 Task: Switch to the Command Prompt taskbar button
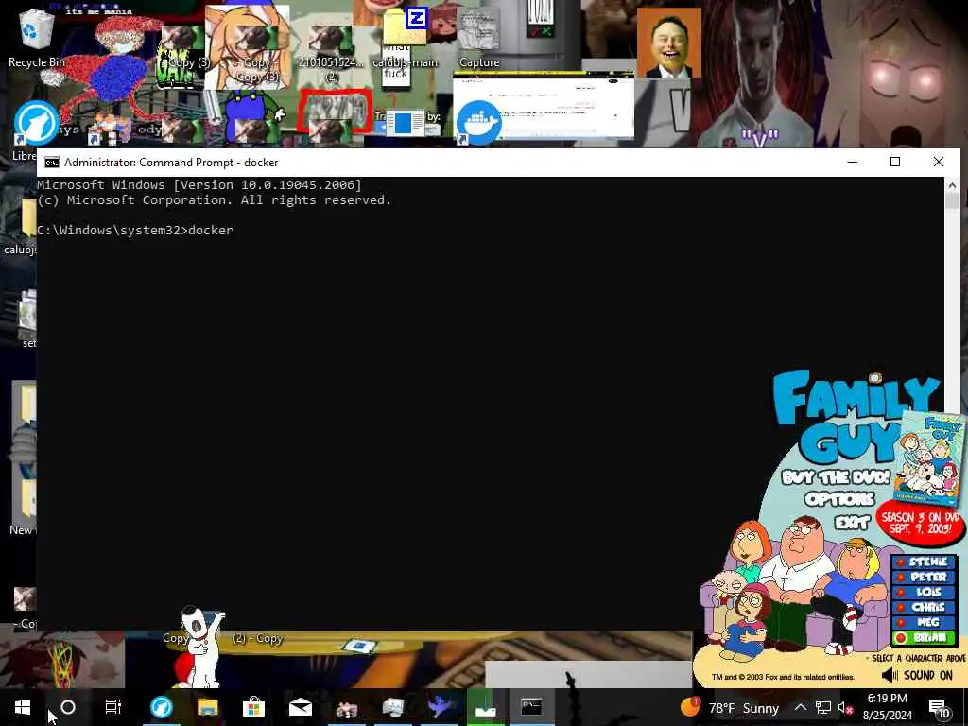pyautogui.click(x=531, y=707)
